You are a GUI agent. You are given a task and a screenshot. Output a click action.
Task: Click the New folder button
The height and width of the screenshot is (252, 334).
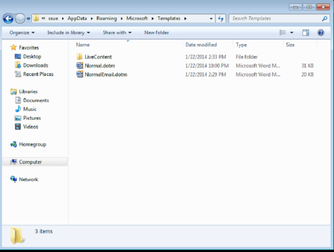[156, 33]
